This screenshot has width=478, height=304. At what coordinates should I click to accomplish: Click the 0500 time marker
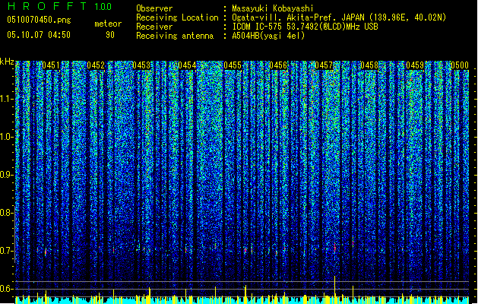point(460,65)
